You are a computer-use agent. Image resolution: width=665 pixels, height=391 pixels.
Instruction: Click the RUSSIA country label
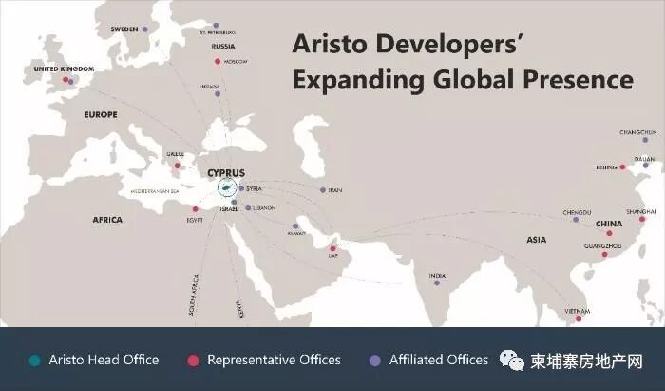(223, 46)
